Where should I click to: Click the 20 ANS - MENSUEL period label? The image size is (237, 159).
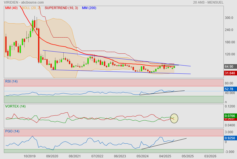click(208, 2)
